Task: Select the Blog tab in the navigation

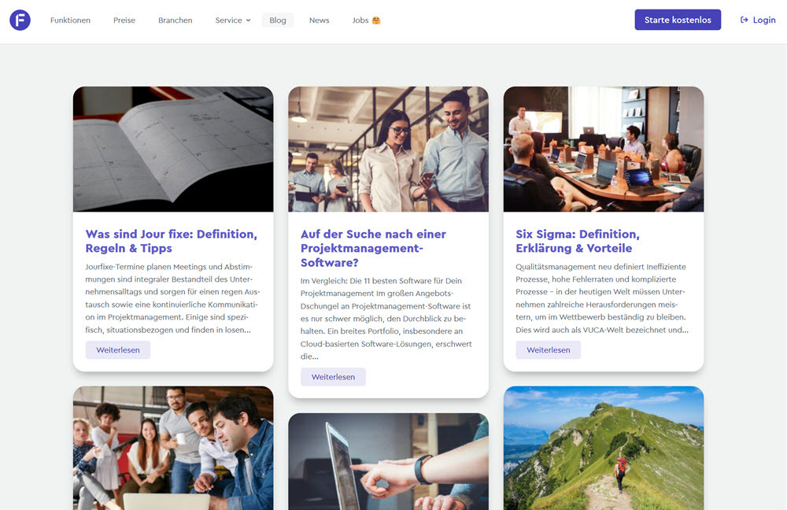Action: [277, 20]
